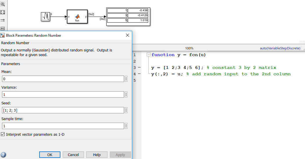Screen dimensions: 305x159
Task: Click the auto(VariableStepDiscrete) solver link
Action: pyautogui.click(x=280, y=48)
